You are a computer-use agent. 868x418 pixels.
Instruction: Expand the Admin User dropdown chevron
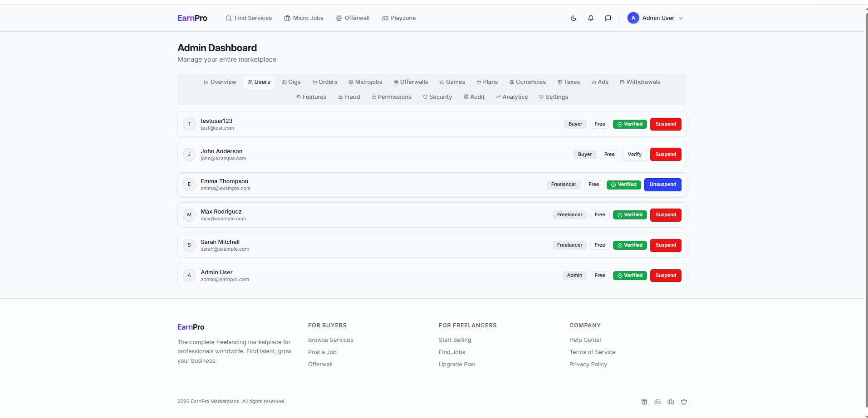point(681,18)
